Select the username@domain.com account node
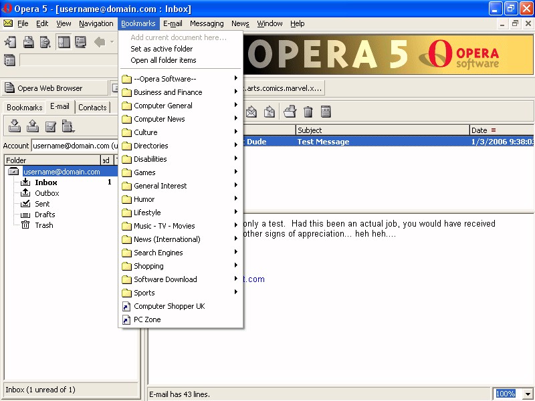Screen dimensions: 535x401 coord(62,172)
